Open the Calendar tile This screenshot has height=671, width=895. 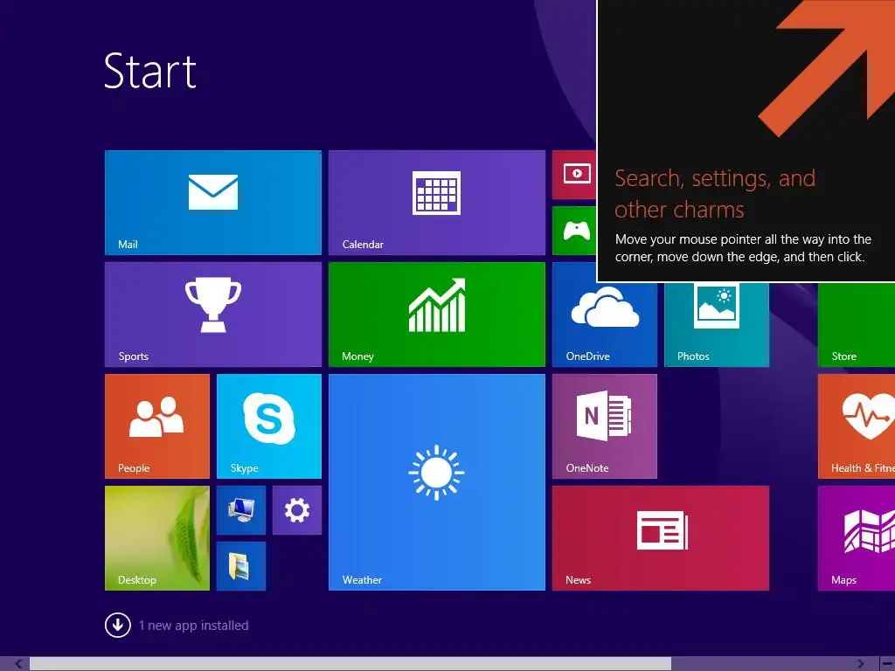(437, 203)
